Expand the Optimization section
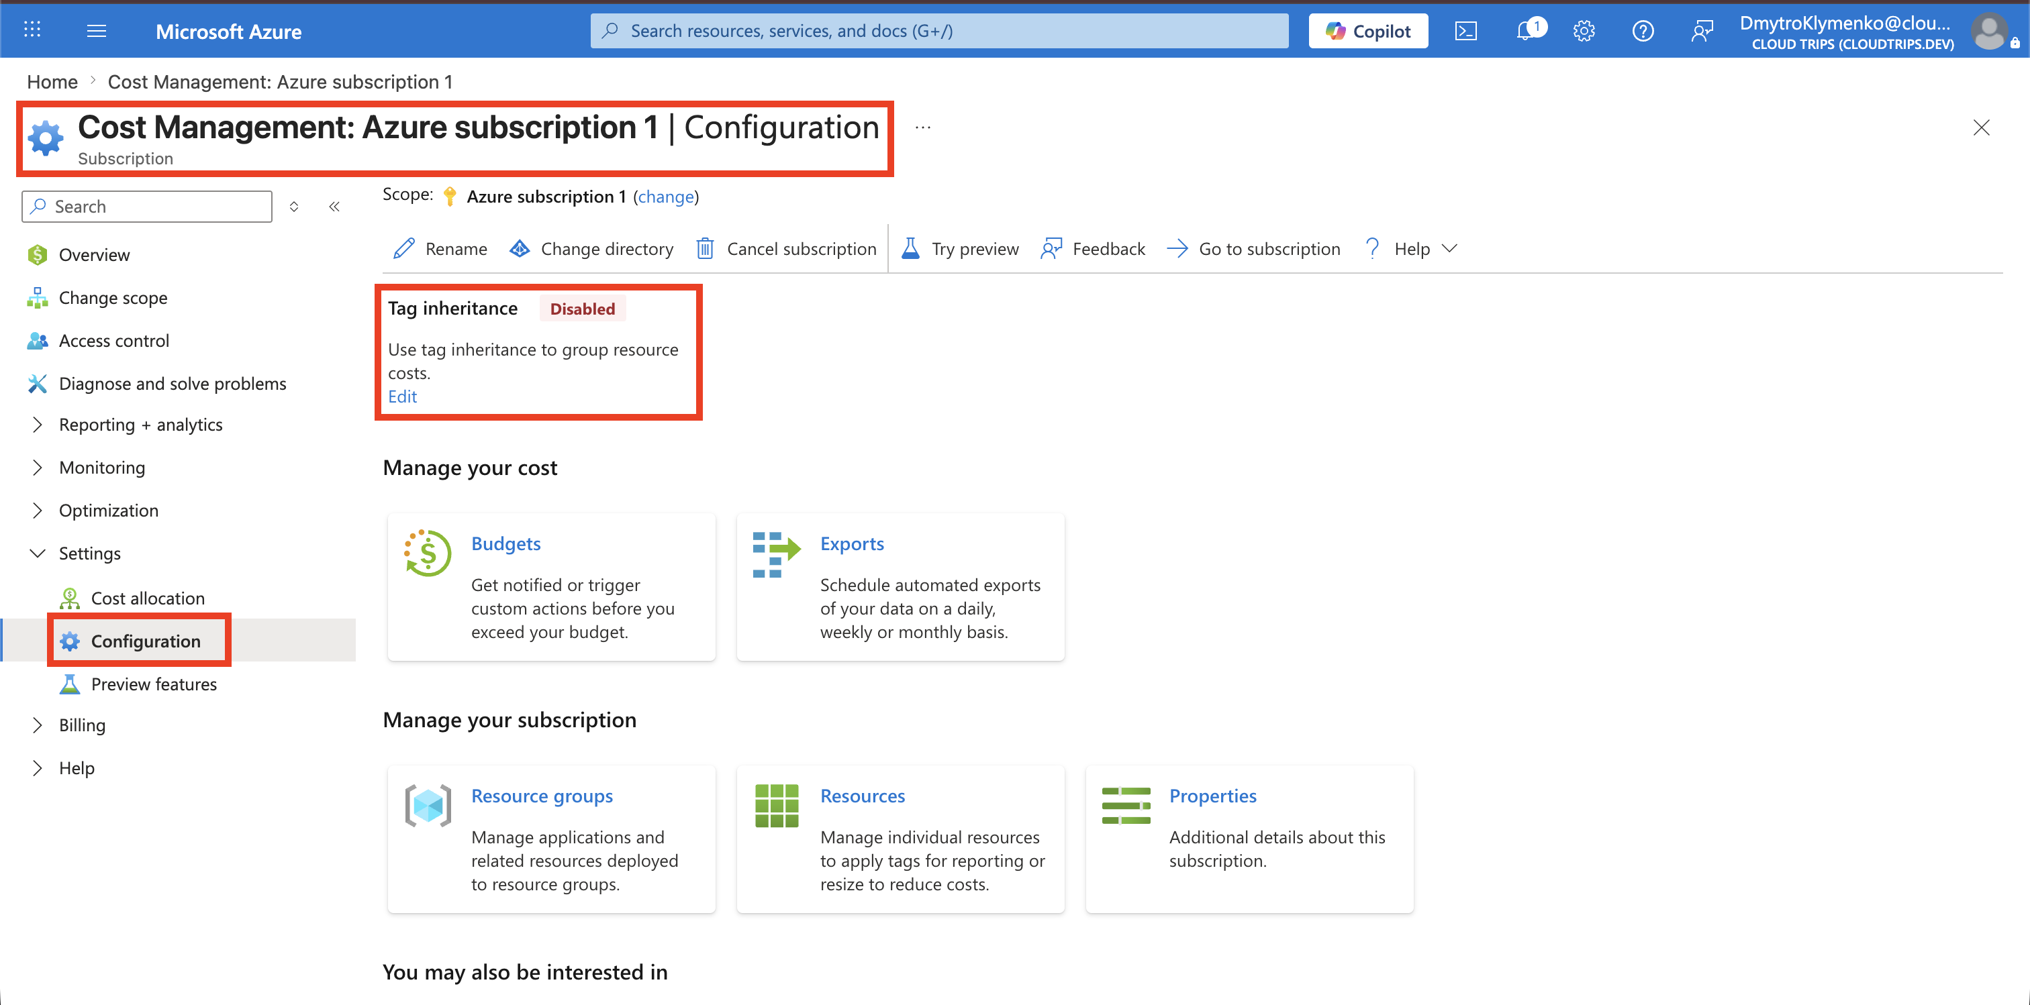Screen dimensions: 2030x1005 109,511
